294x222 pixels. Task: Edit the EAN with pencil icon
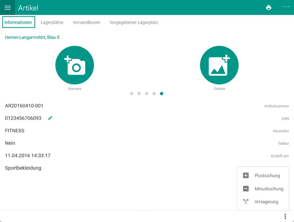[50, 118]
